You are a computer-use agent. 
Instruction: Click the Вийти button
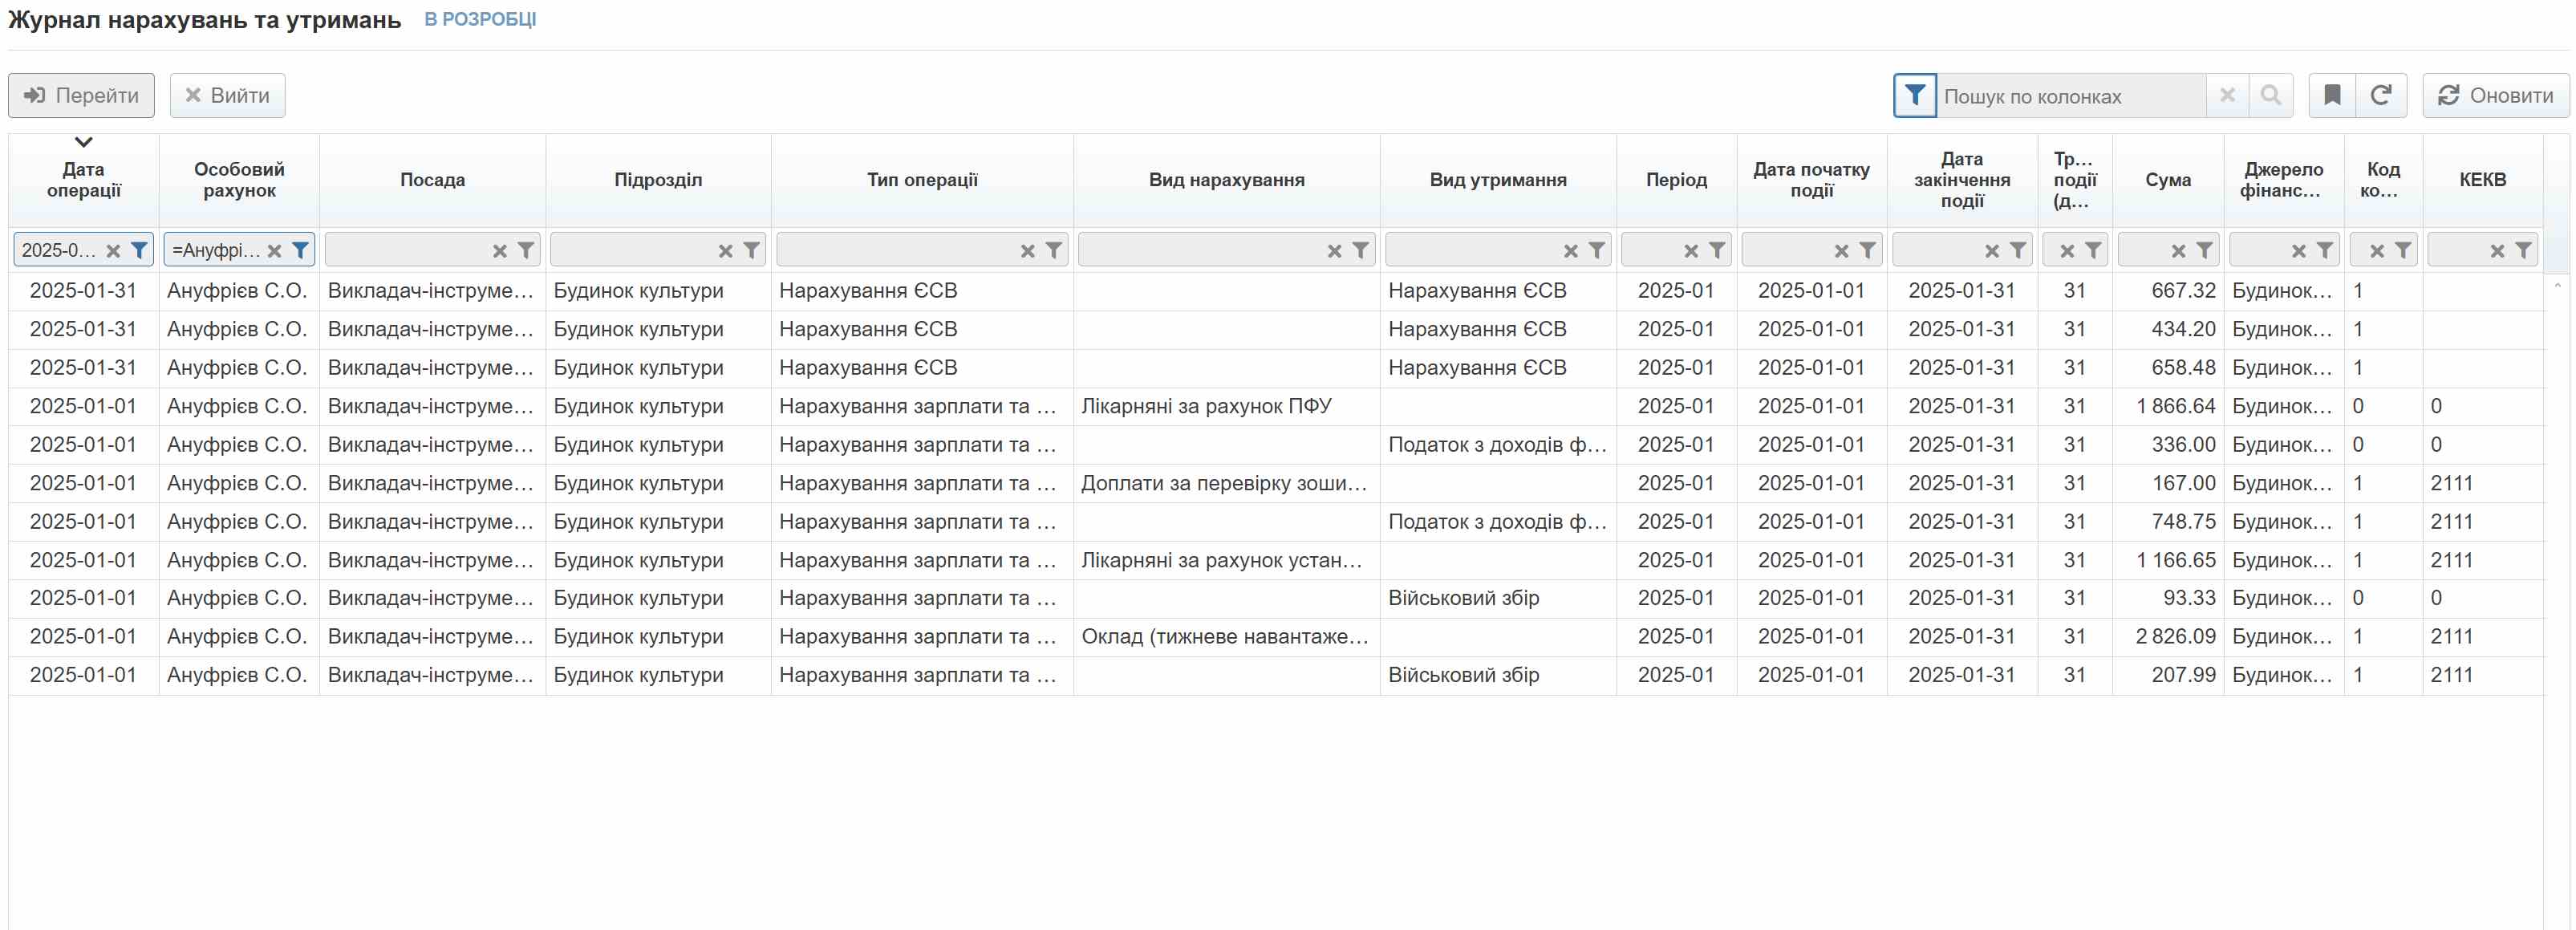tap(227, 95)
